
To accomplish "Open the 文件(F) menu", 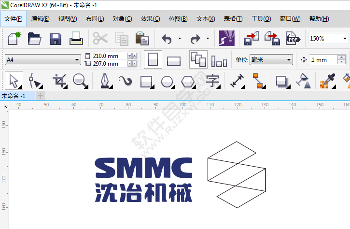I will [x=14, y=19].
